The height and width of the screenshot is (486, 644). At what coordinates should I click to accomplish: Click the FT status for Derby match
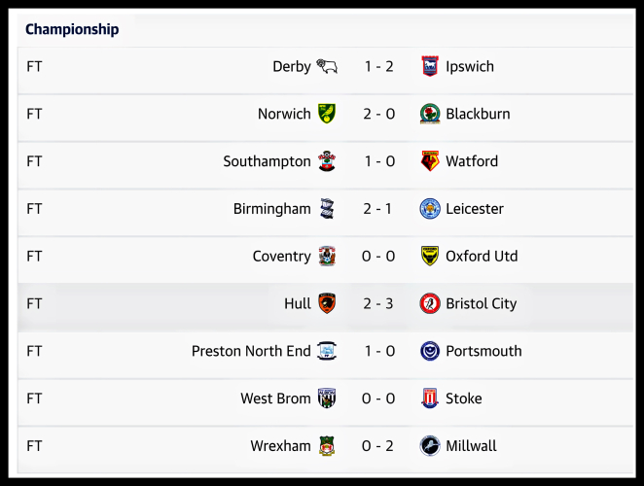[x=35, y=67]
